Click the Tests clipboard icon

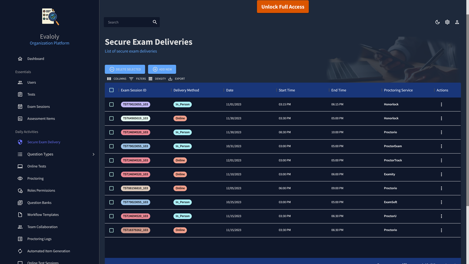[20, 94]
